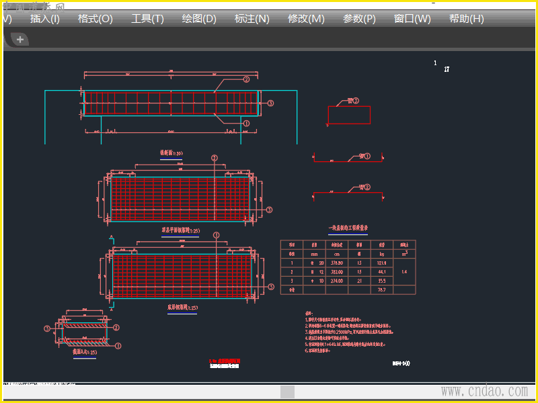Open the 插入(I) menu
The width and height of the screenshot is (538, 403).
pos(45,19)
